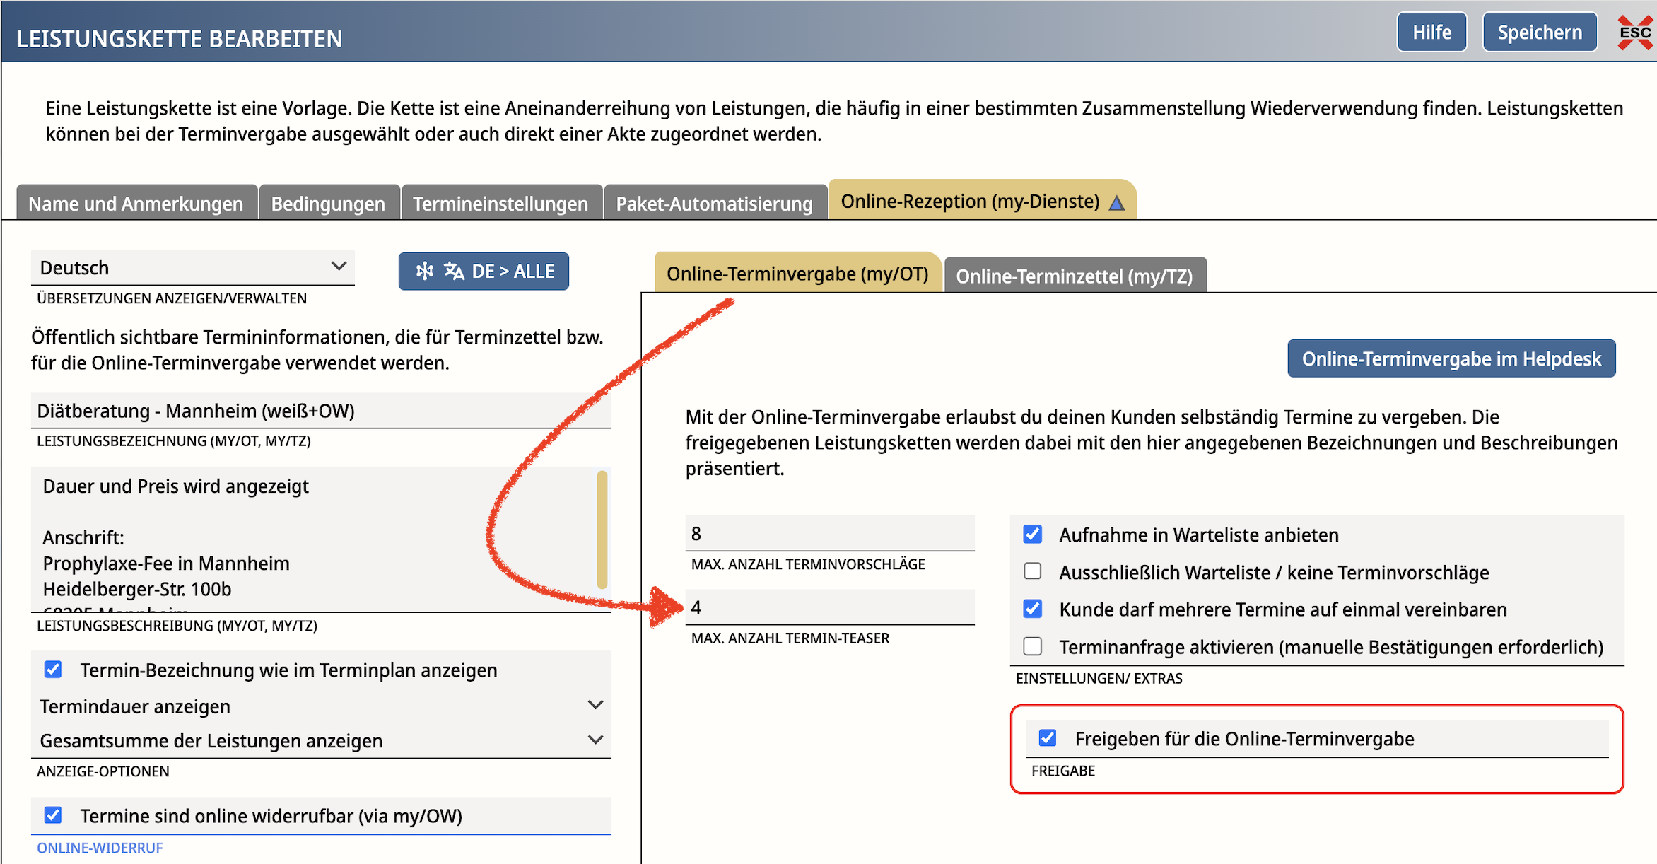The height and width of the screenshot is (864, 1657).
Task: Close dialog with the red ESC icon
Action: pos(1634,33)
